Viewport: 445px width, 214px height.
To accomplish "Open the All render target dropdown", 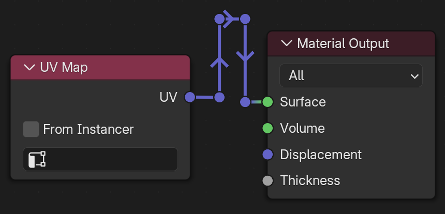I will (x=351, y=75).
